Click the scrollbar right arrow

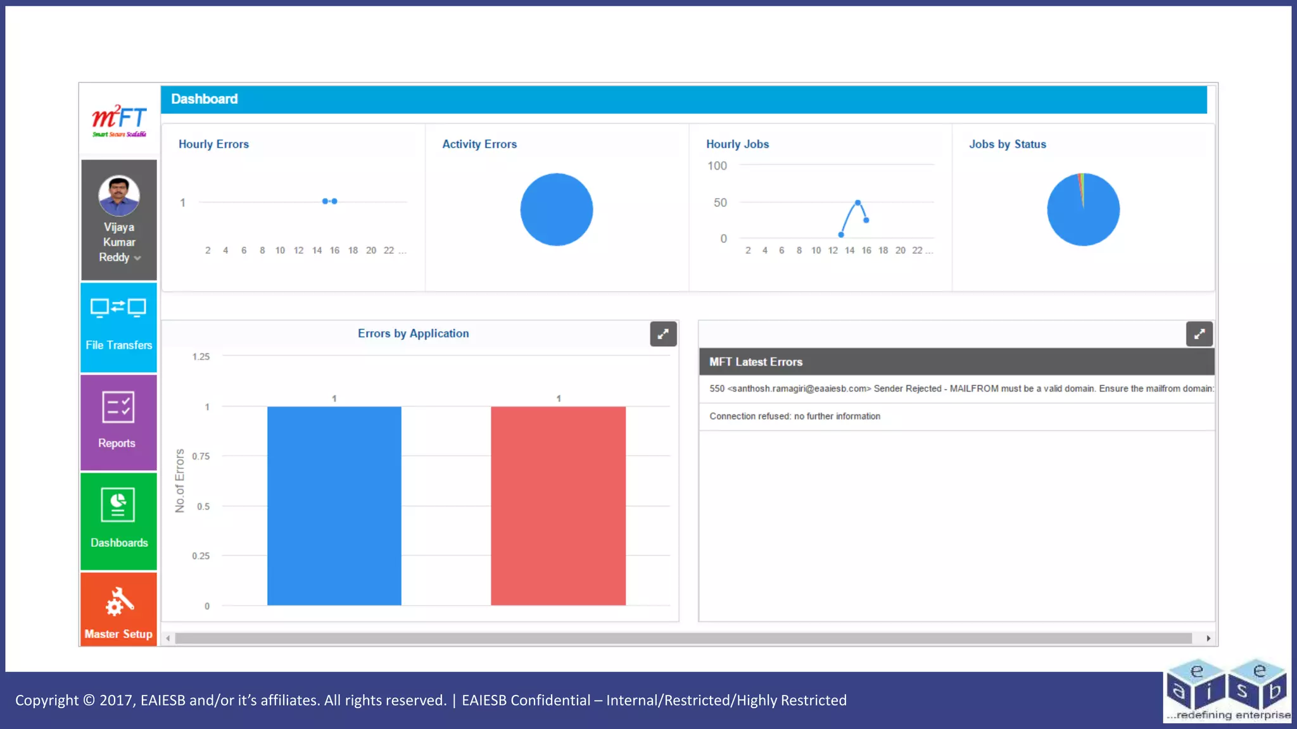point(1208,639)
